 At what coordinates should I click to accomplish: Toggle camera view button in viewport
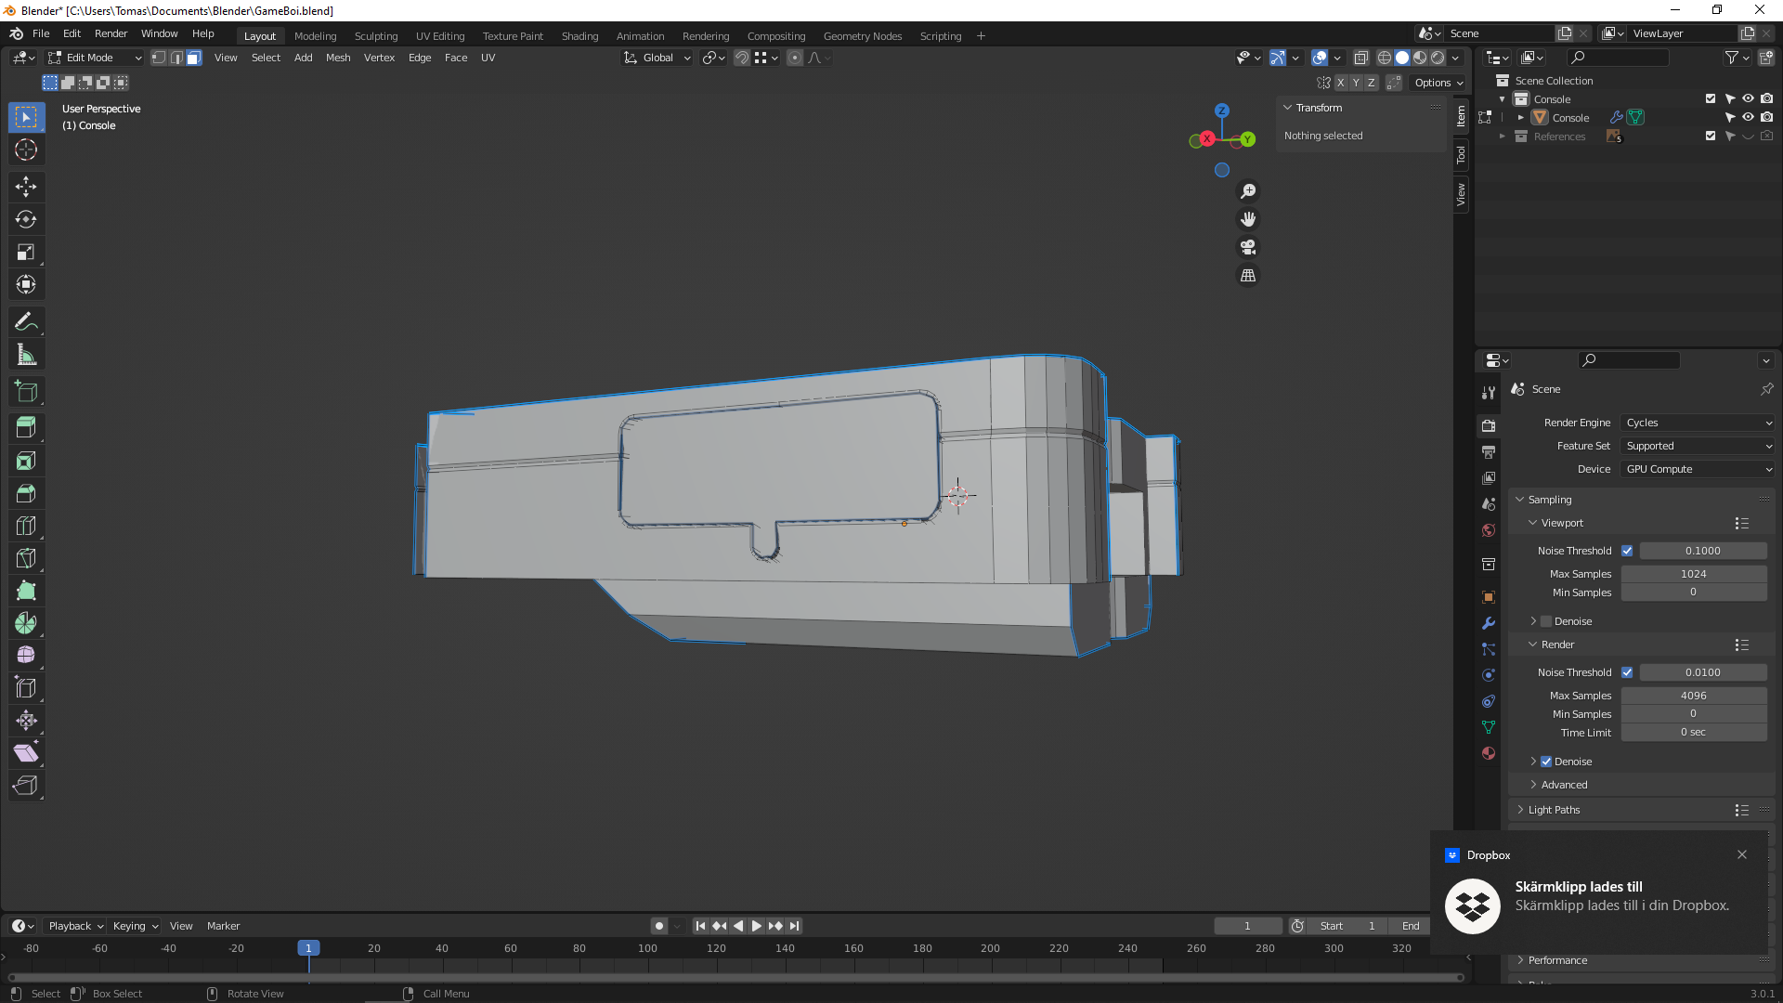tap(1248, 247)
